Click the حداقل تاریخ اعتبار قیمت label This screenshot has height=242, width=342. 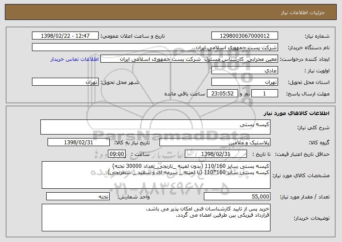(x=302, y=155)
